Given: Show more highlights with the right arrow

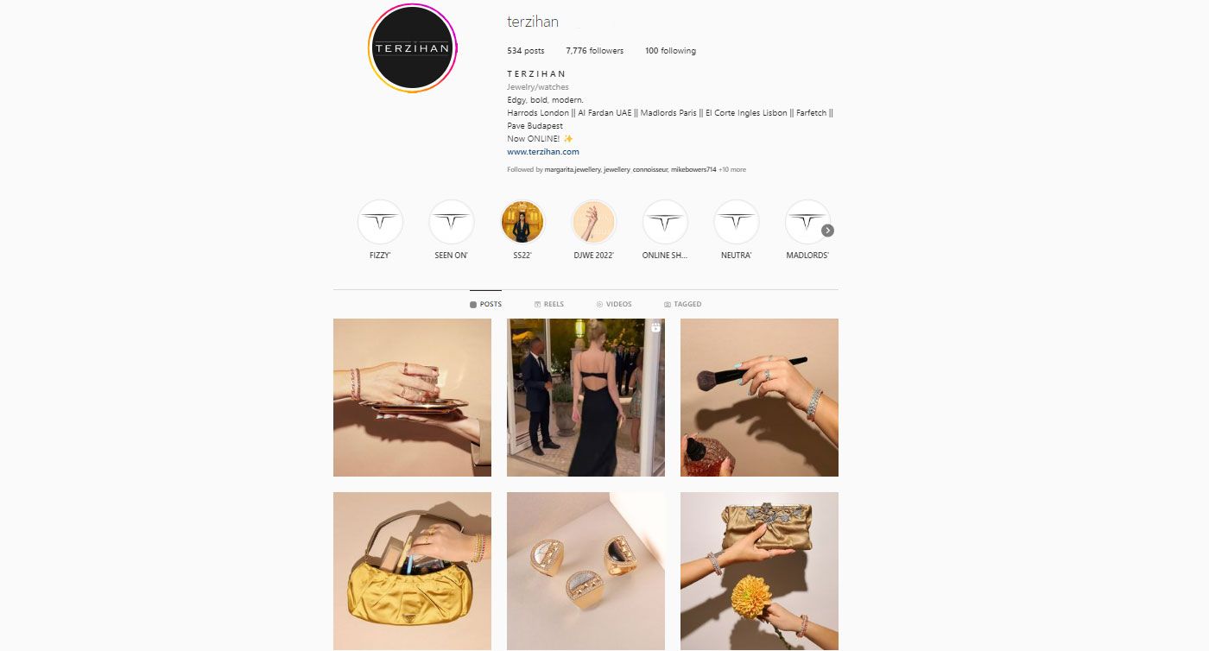Looking at the screenshot, I should pyautogui.click(x=827, y=231).
